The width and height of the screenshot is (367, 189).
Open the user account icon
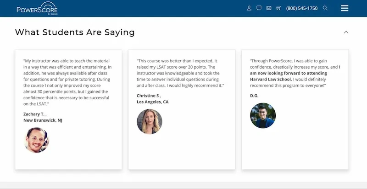249,8
